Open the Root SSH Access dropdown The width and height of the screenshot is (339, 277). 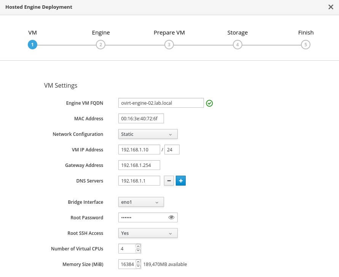148,233
